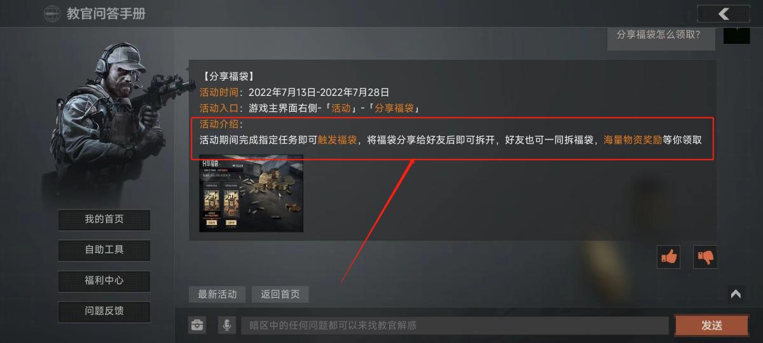Open the 分享福袋 activity thumbnail image
The width and height of the screenshot is (763, 343).
251,193
